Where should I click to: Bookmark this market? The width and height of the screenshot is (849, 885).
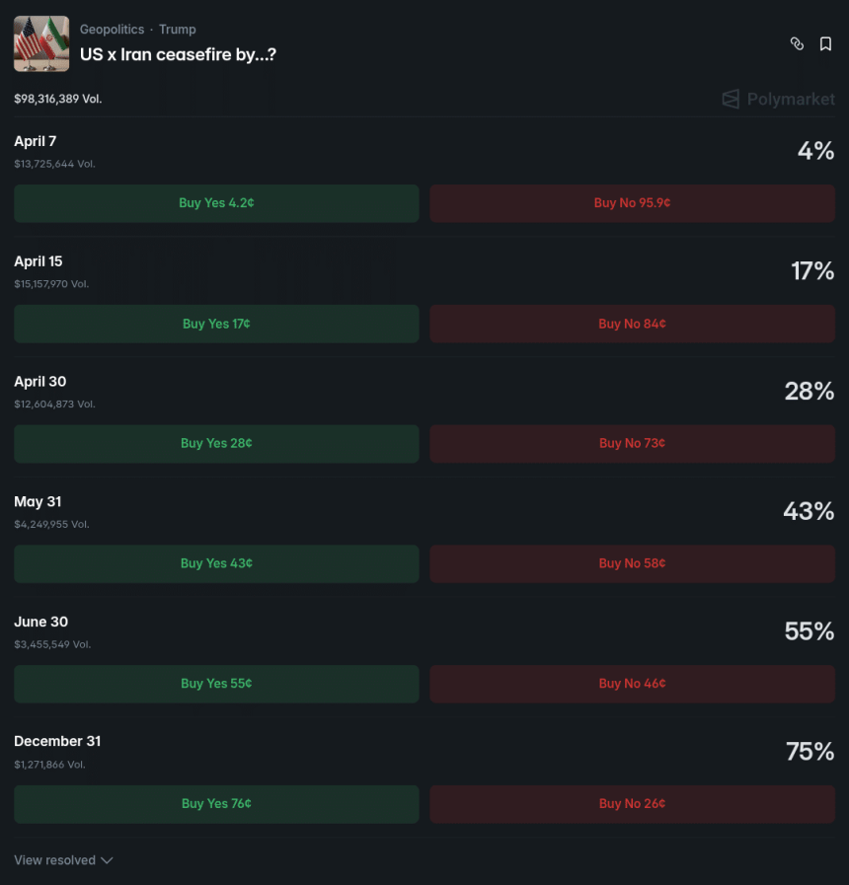pos(825,43)
